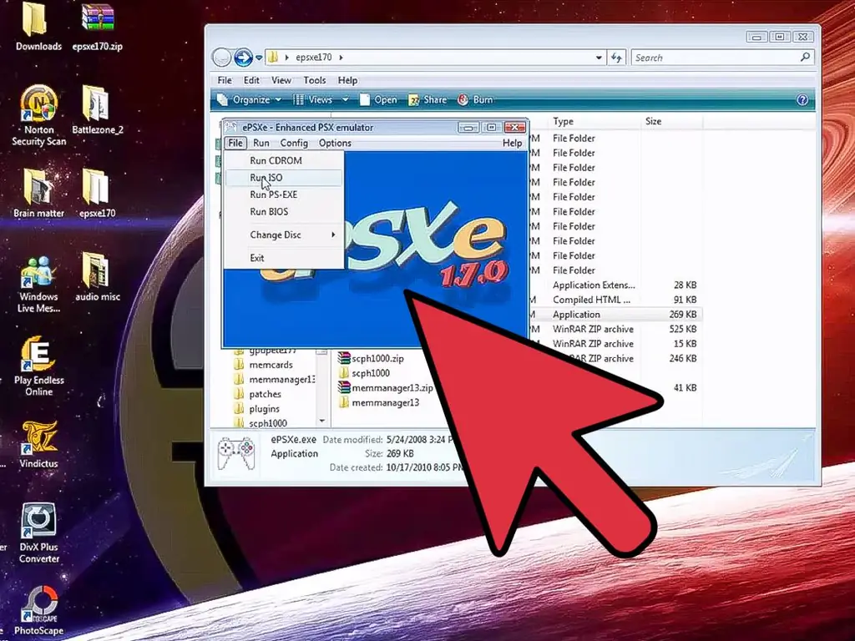Open the Organize dropdown in Explorer toolbar
The width and height of the screenshot is (855, 641).
tap(249, 100)
